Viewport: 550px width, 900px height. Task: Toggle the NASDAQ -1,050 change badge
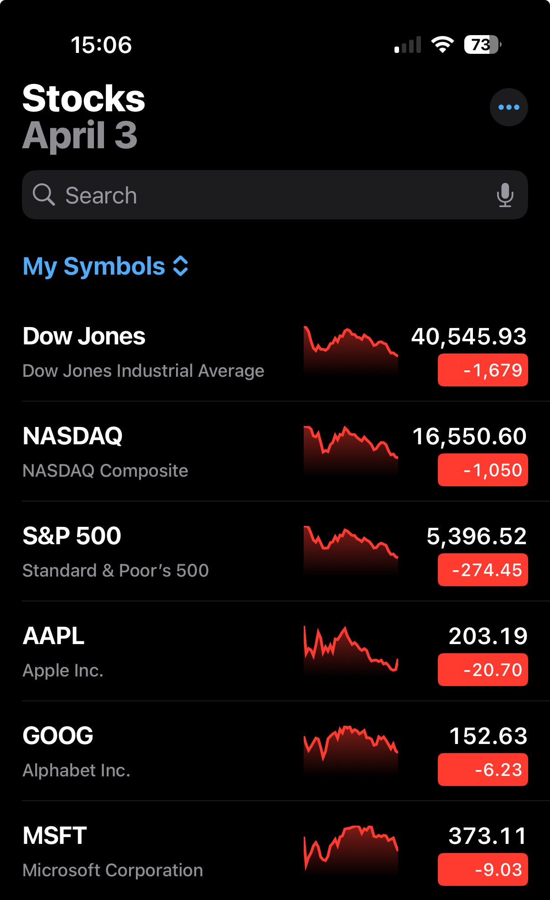point(483,470)
